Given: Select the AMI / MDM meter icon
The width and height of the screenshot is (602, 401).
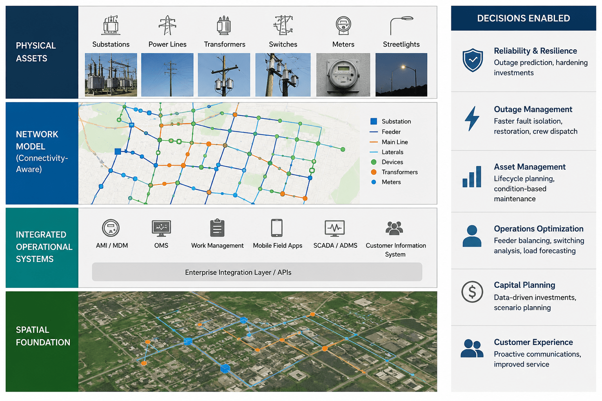Looking at the screenshot, I should 111,228.
